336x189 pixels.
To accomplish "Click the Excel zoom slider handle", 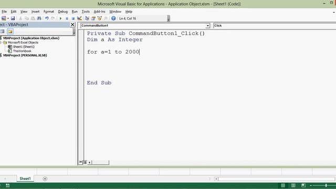I will coord(326,185).
